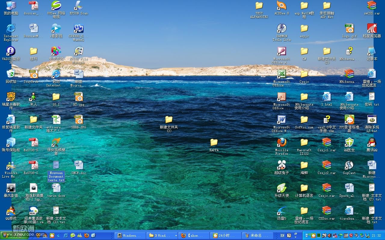This screenshot has width=385, height=240.
Task: Launch Firefox from Quick Launch bar
Action: pos(86,235)
